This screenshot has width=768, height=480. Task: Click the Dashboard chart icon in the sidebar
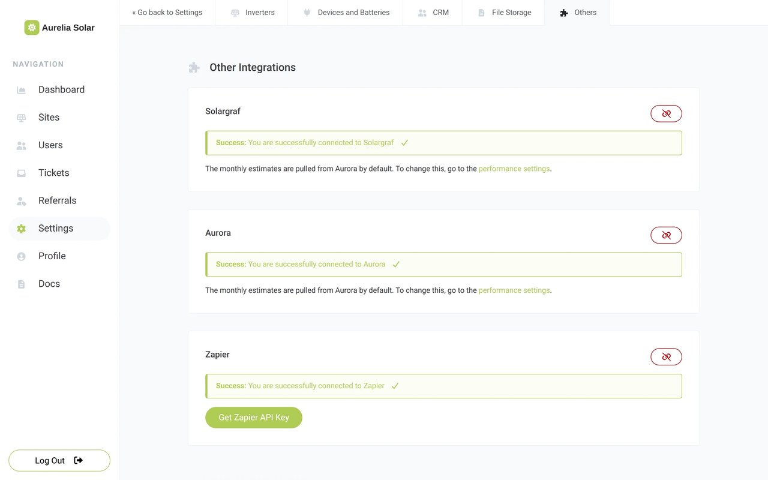tap(22, 90)
